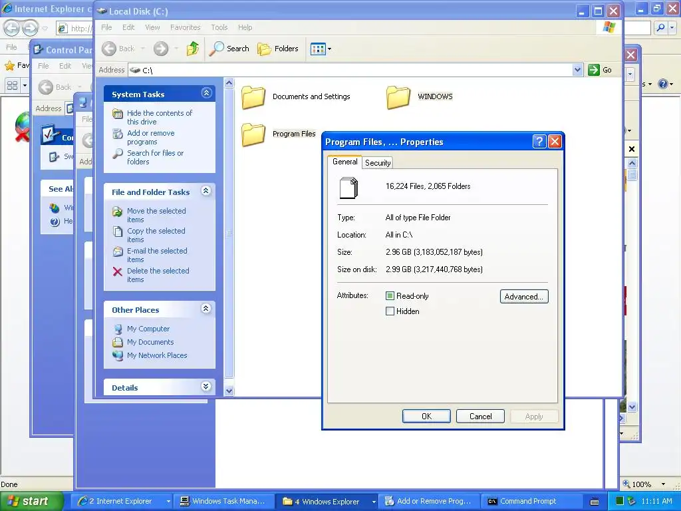Image resolution: width=681 pixels, height=511 pixels.
Task: Click the green Task Manager tray icon
Action: click(620, 502)
